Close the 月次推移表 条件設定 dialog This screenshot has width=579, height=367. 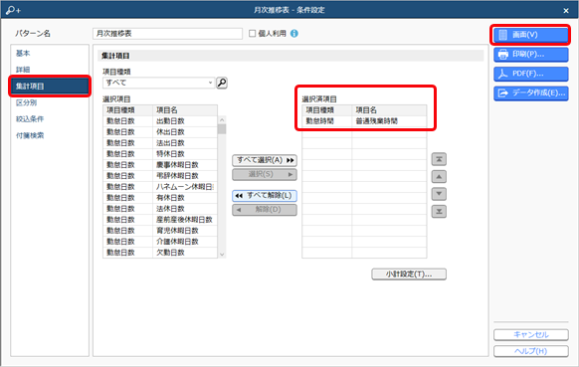[x=566, y=11]
